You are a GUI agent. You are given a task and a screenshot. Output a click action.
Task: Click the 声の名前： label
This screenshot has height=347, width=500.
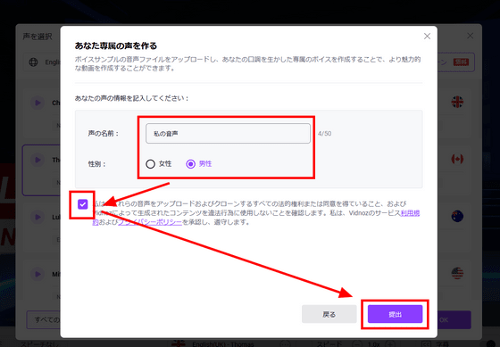(104, 133)
